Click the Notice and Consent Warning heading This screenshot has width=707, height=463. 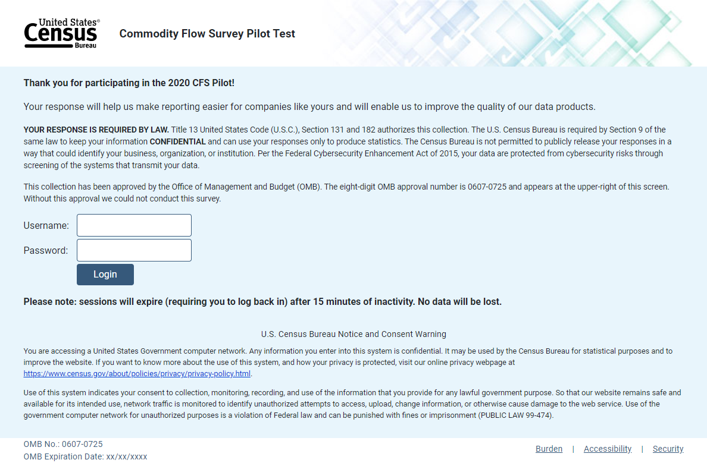(x=353, y=334)
